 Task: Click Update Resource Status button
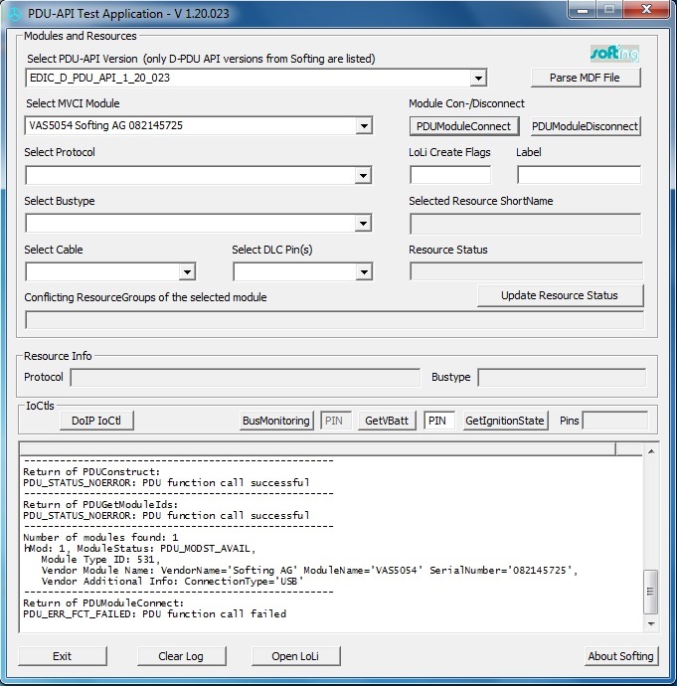(x=561, y=295)
